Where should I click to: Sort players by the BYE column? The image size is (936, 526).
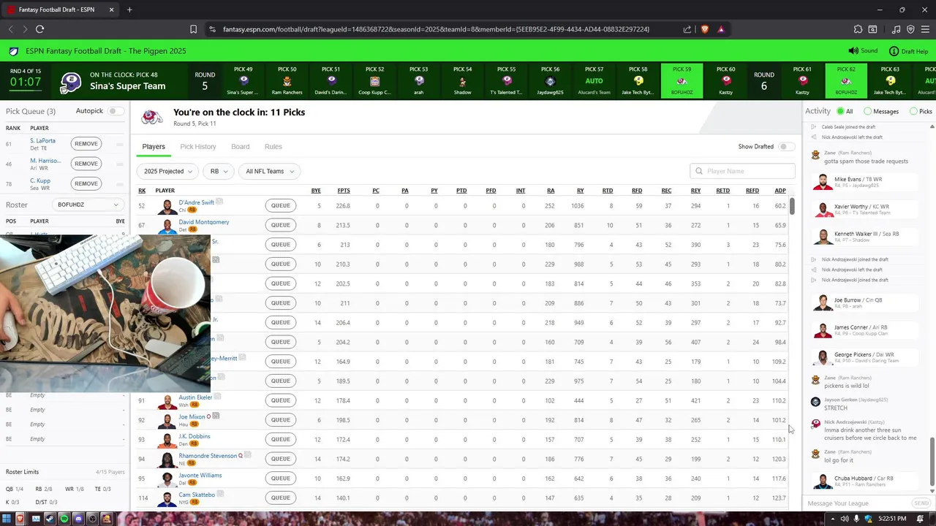(316, 191)
